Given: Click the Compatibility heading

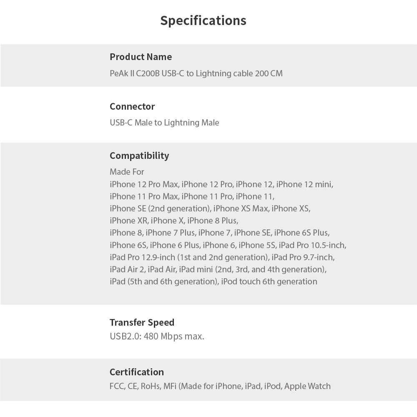Looking at the screenshot, I should (139, 156).
